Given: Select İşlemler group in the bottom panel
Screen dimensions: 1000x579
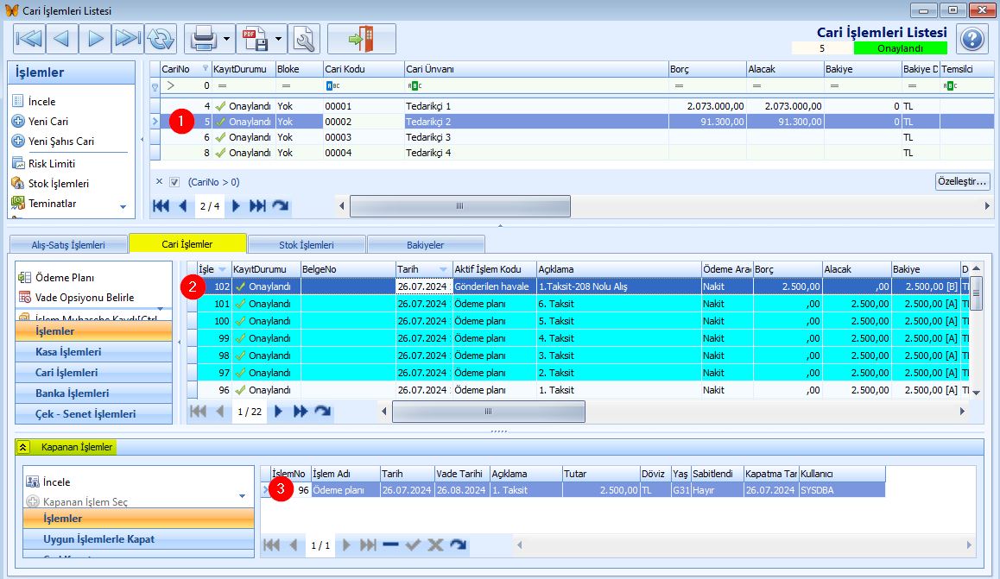Looking at the screenshot, I should 138,519.
